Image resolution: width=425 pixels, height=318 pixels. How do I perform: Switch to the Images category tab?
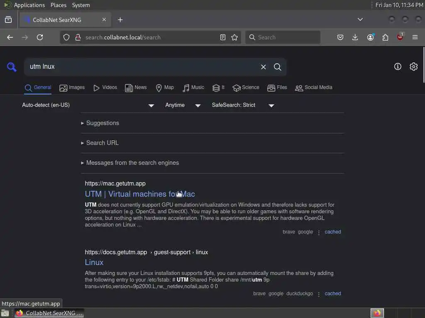tap(72, 88)
